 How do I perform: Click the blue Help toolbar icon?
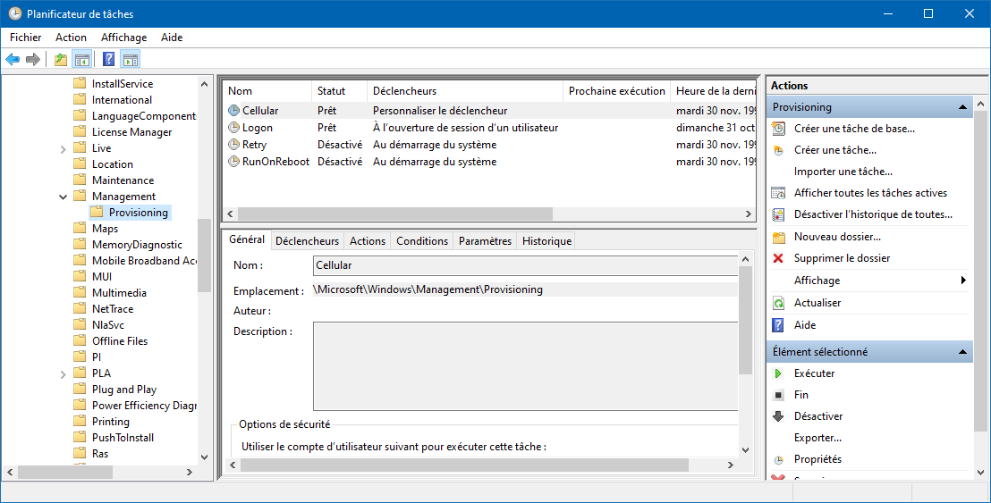pyautogui.click(x=109, y=59)
